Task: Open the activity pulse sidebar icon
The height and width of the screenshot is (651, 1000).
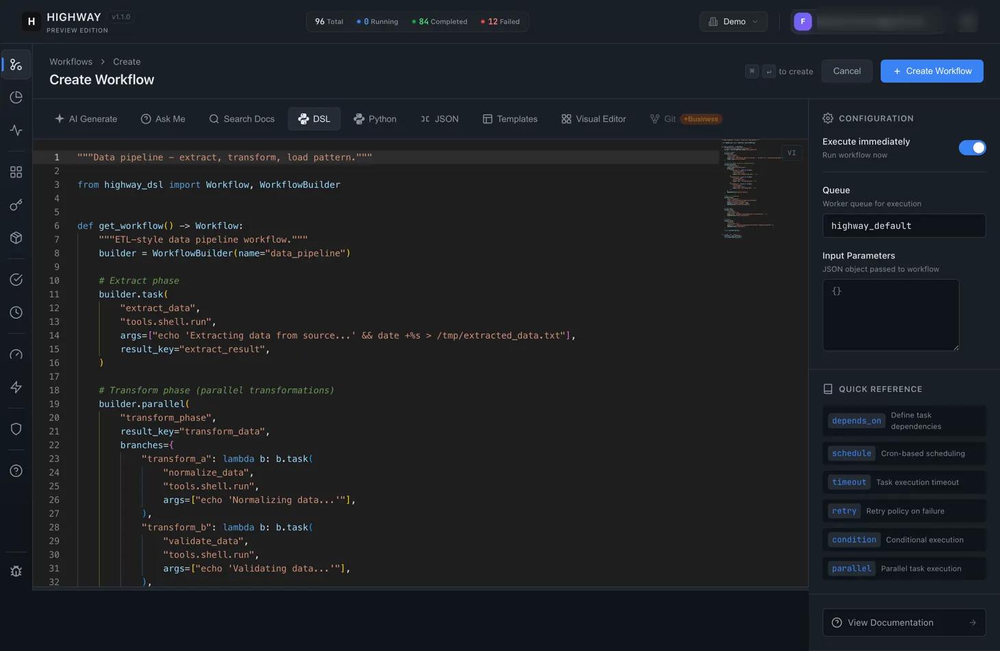Action: click(x=16, y=130)
